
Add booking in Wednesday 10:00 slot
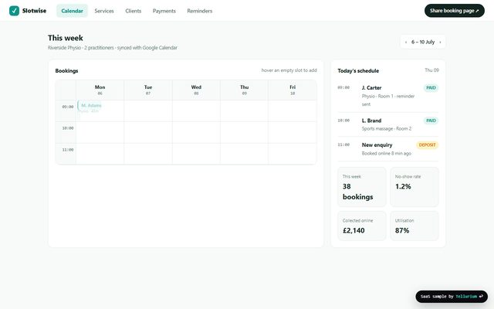pos(196,132)
